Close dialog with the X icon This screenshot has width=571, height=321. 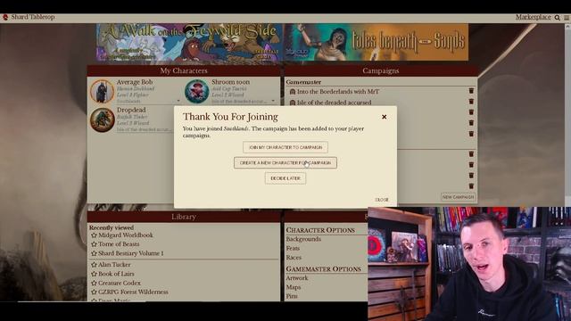[x=384, y=117]
